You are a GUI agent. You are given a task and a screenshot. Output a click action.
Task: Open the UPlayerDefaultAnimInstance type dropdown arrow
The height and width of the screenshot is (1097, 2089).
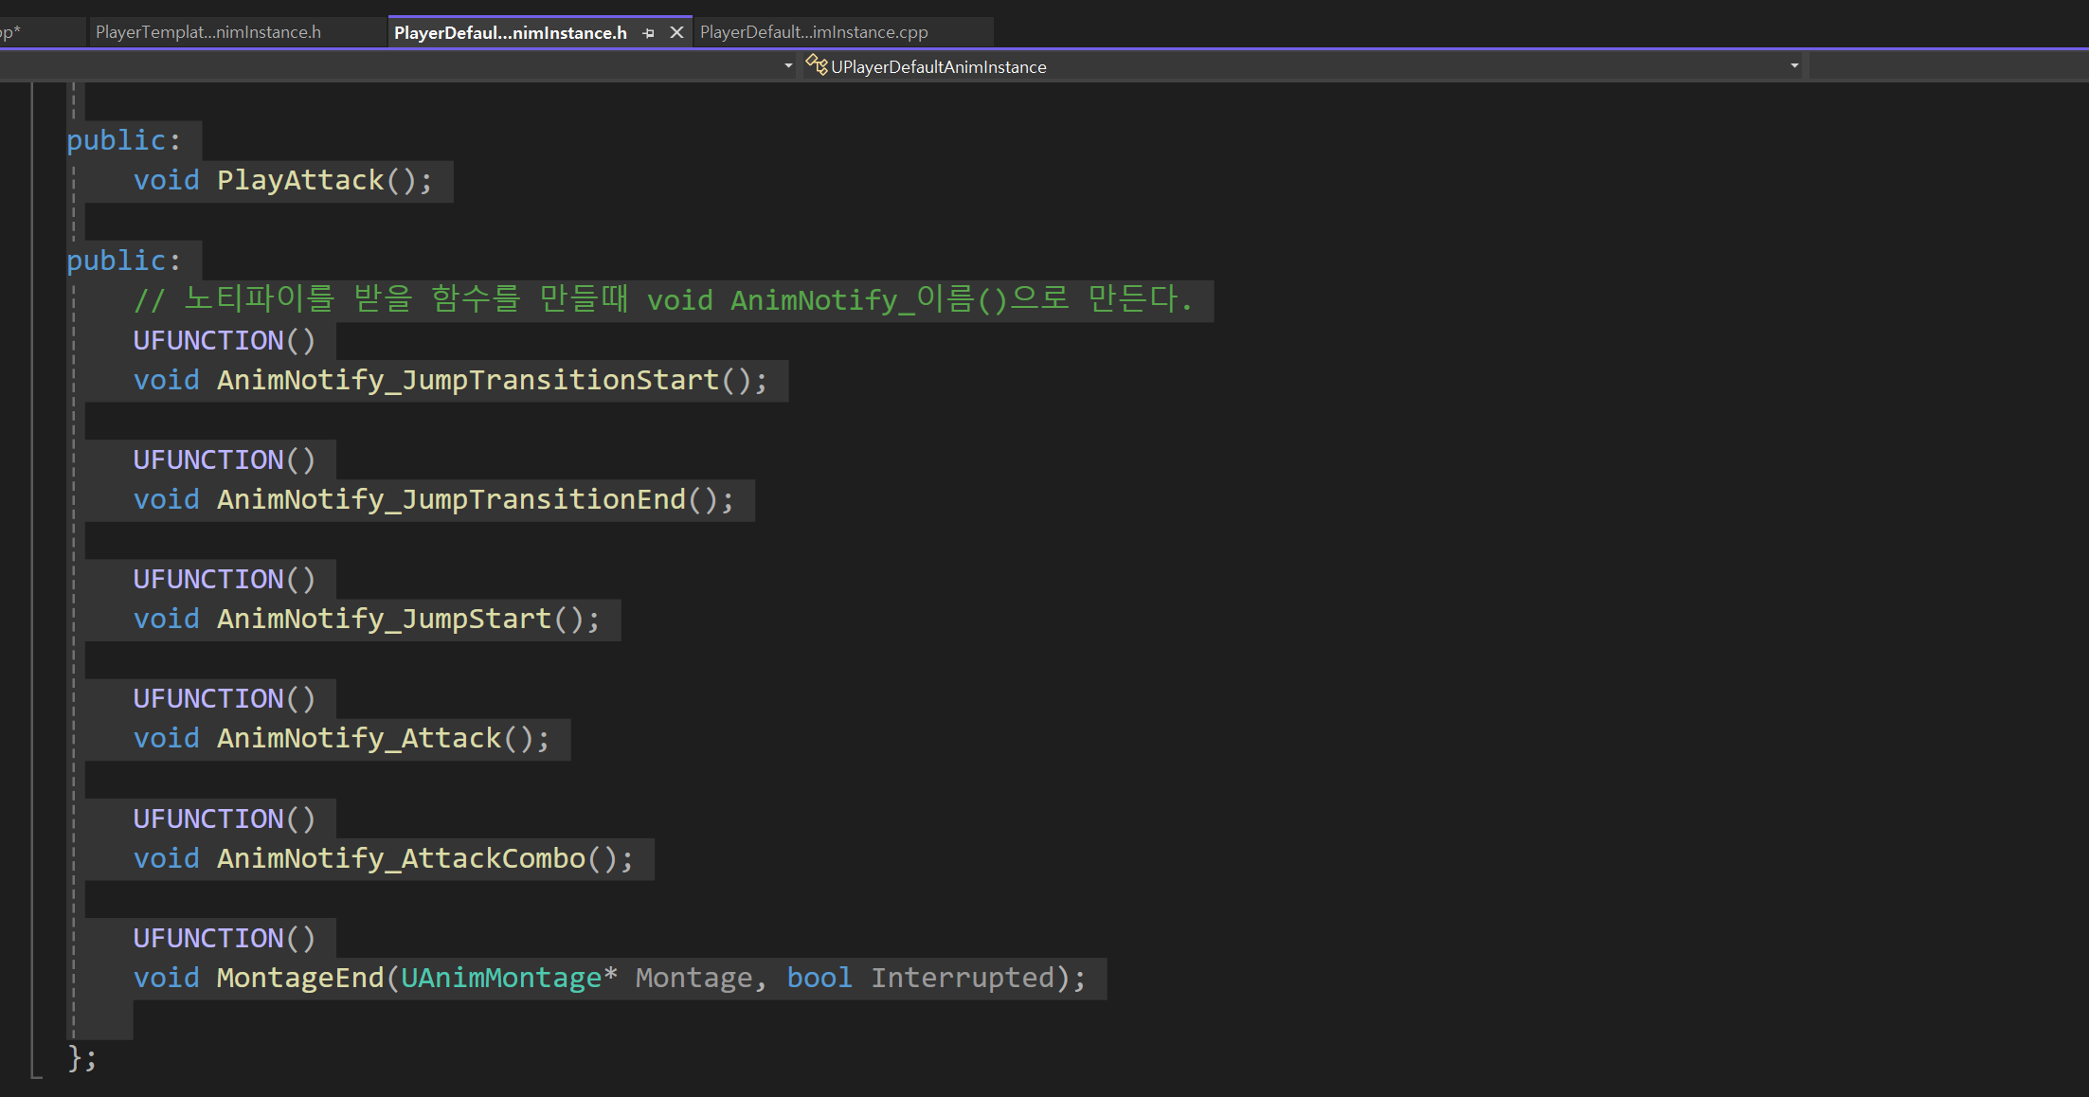(1793, 66)
